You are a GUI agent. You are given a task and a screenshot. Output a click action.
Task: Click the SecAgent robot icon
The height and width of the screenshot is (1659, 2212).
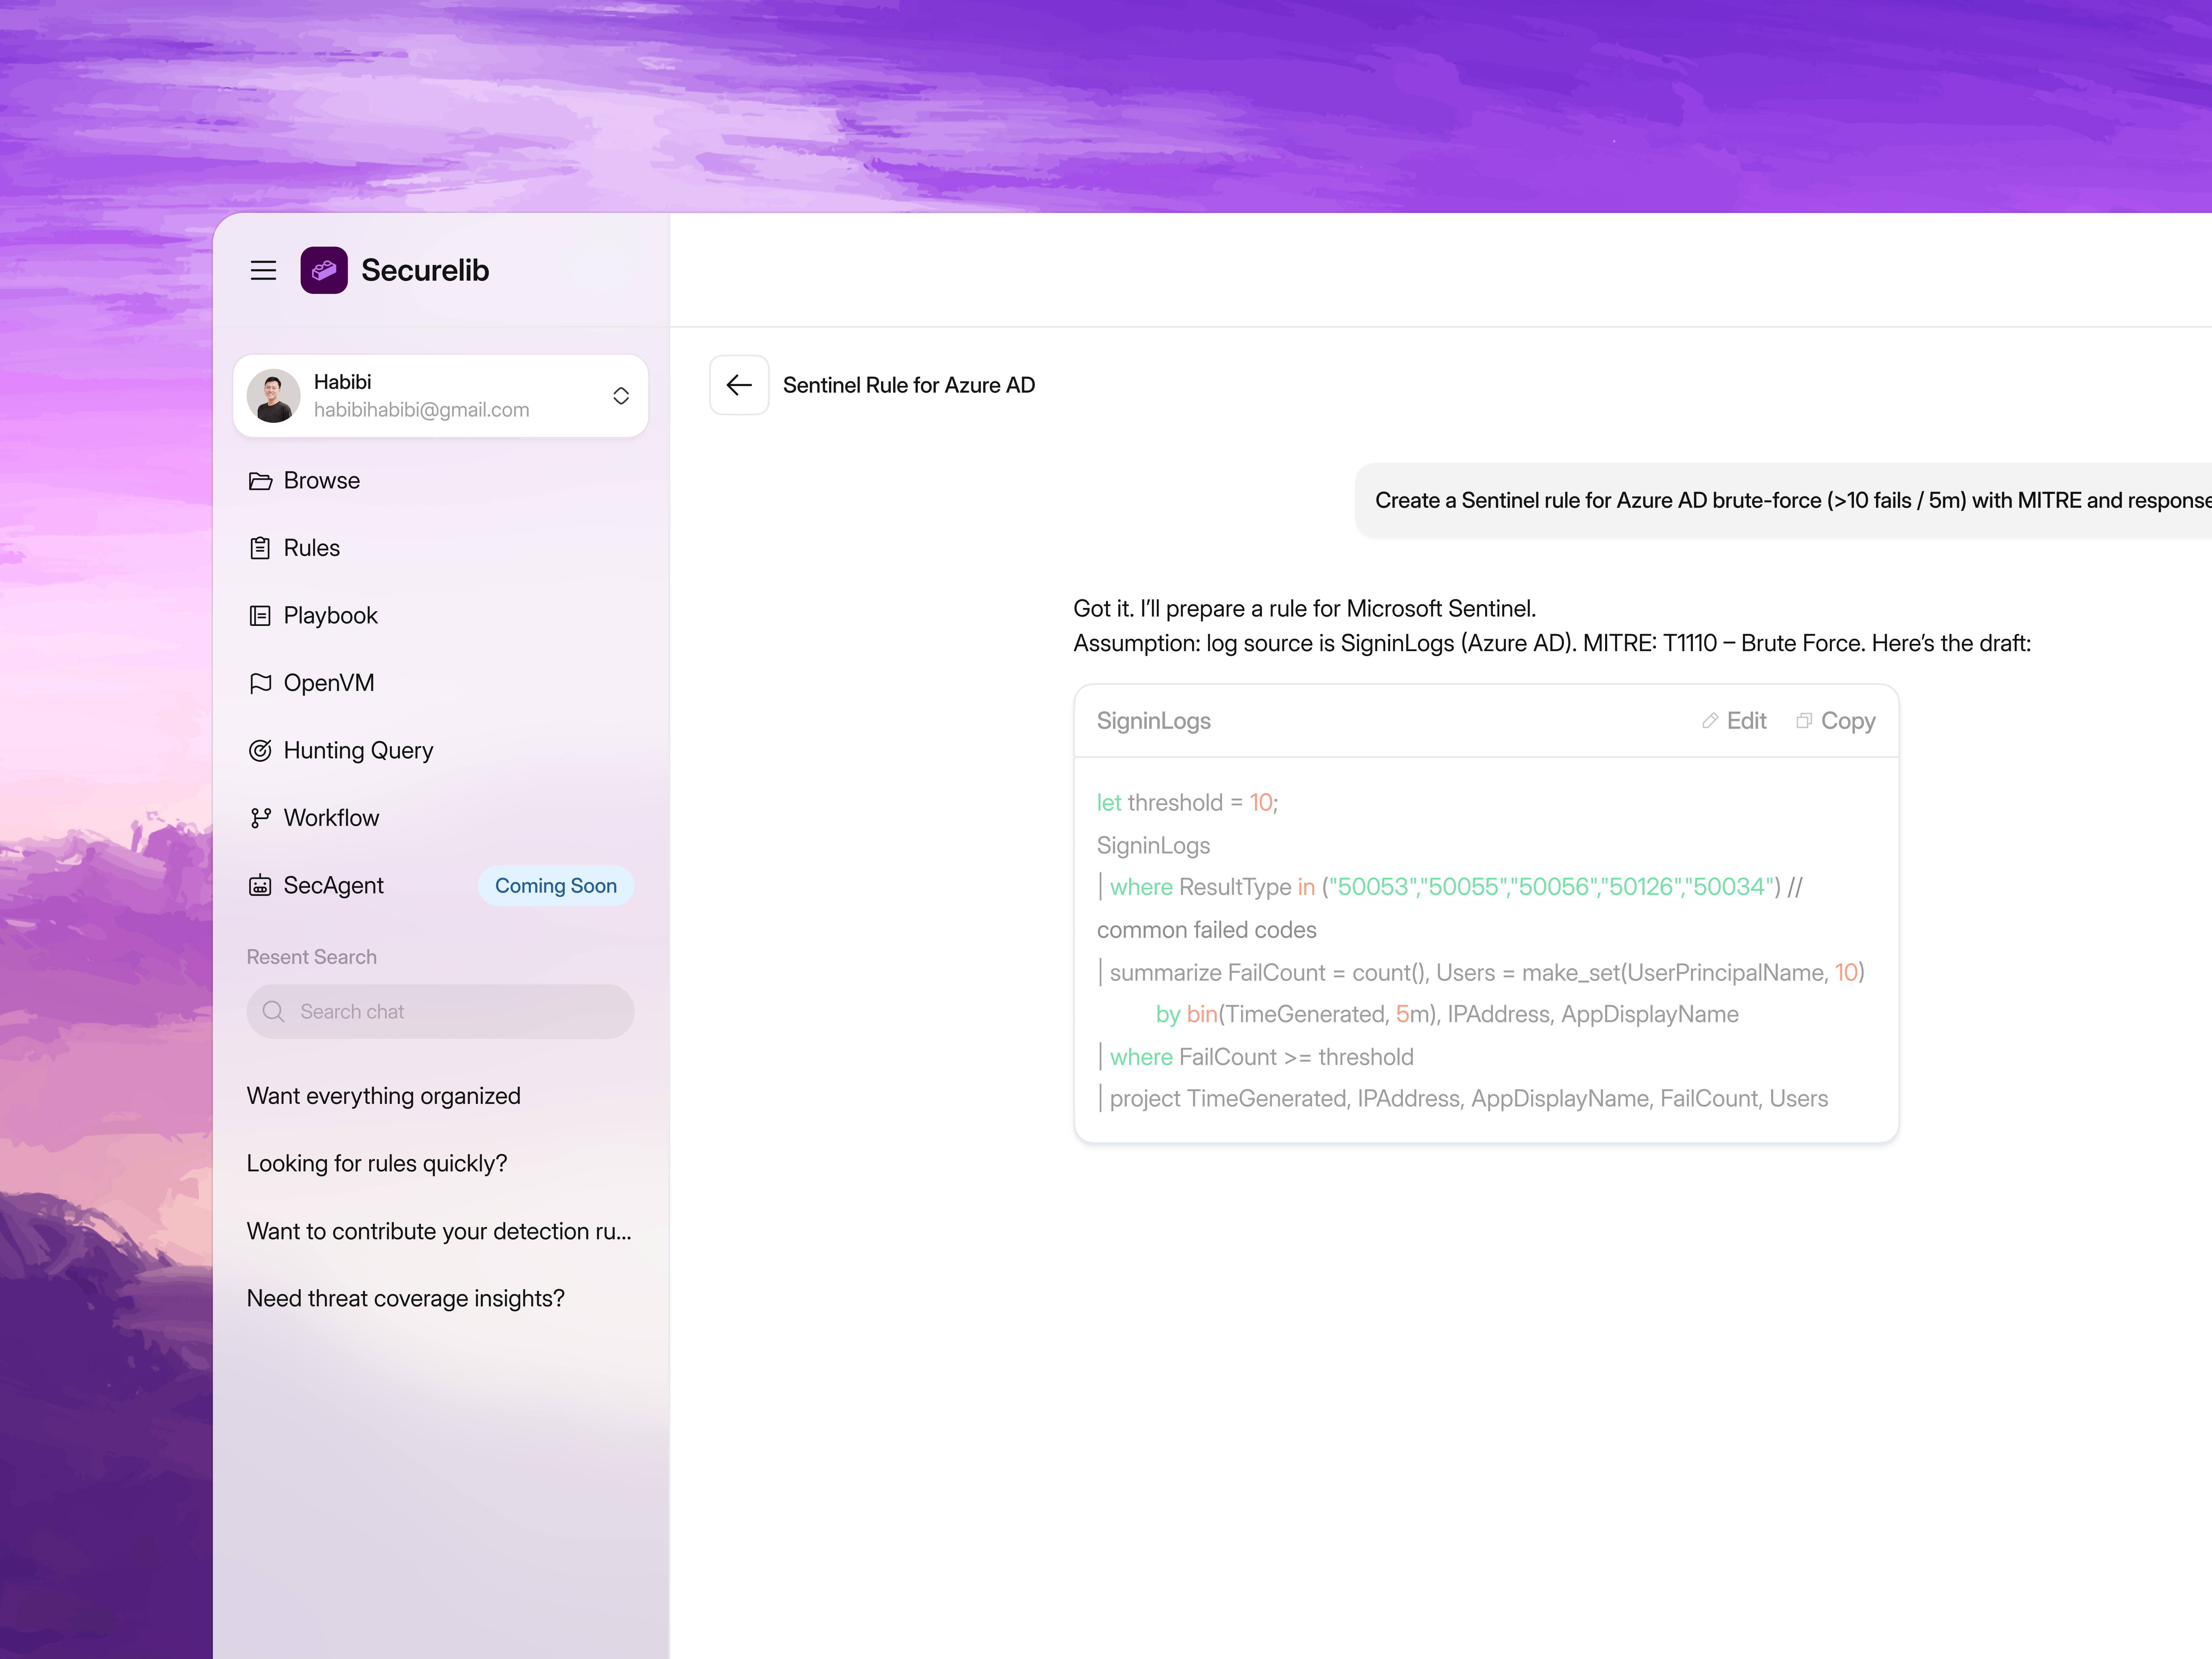(x=260, y=886)
